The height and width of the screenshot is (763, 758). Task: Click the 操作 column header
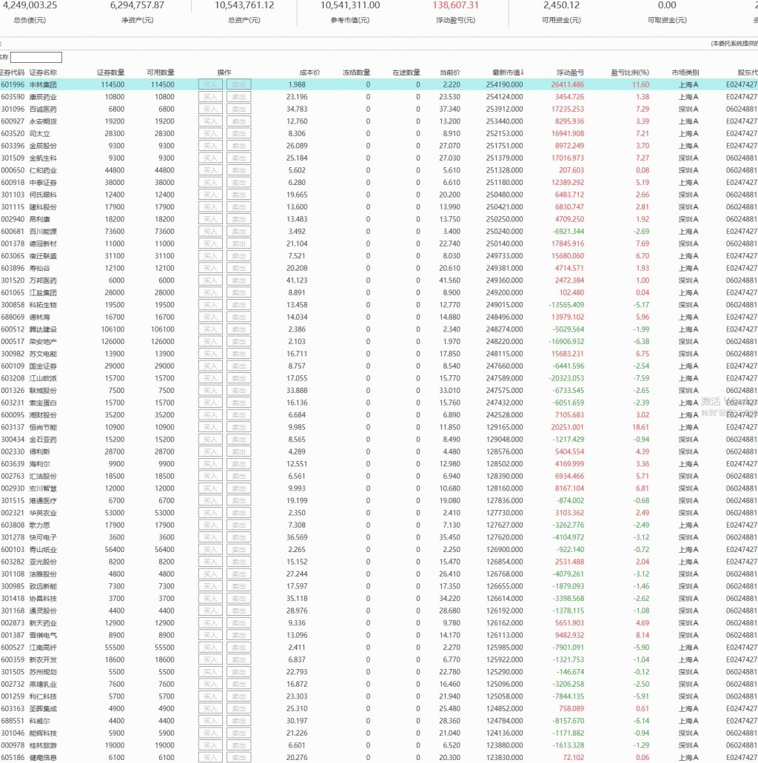pos(224,73)
